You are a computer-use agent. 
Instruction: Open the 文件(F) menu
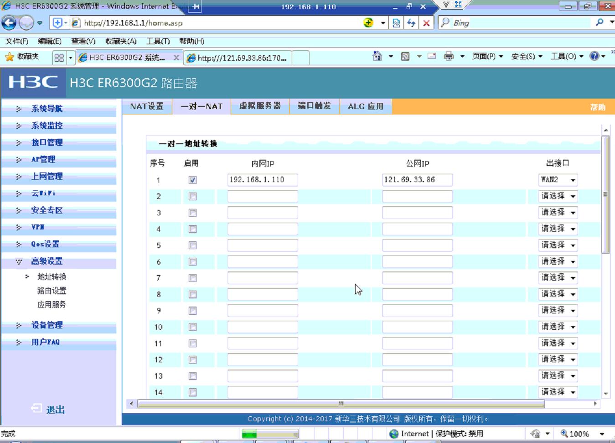tap(17, 41)
